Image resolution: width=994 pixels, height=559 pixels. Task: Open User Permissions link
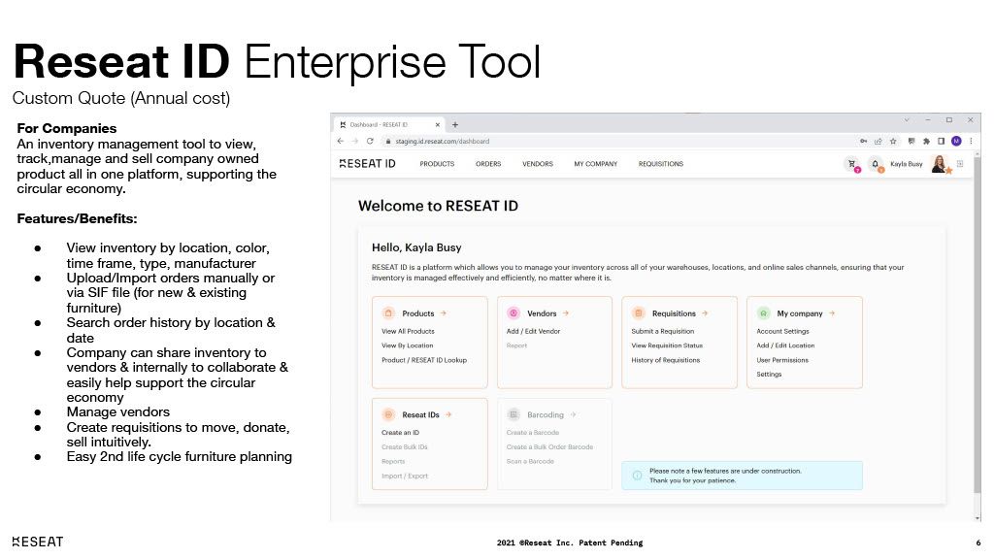[x=782, y=360]
